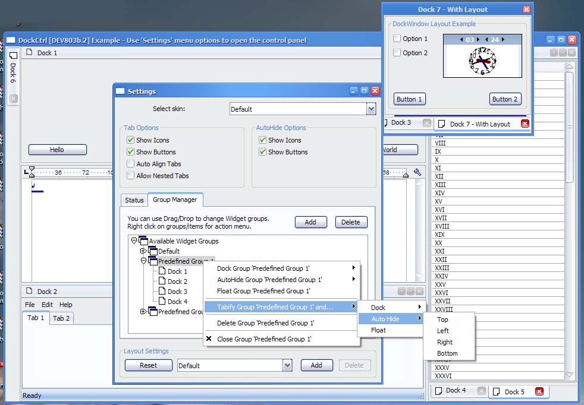Click the ruler tab-type L marker
Viewport: 584px width, 405px height.
point(26,173)
